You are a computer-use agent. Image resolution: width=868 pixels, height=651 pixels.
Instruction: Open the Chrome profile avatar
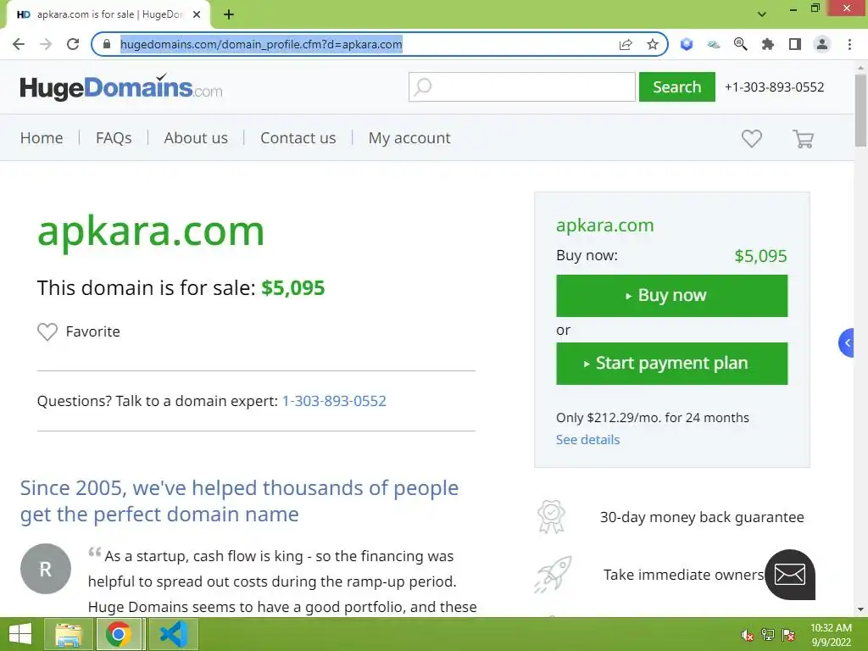click(x=822, y=44)
